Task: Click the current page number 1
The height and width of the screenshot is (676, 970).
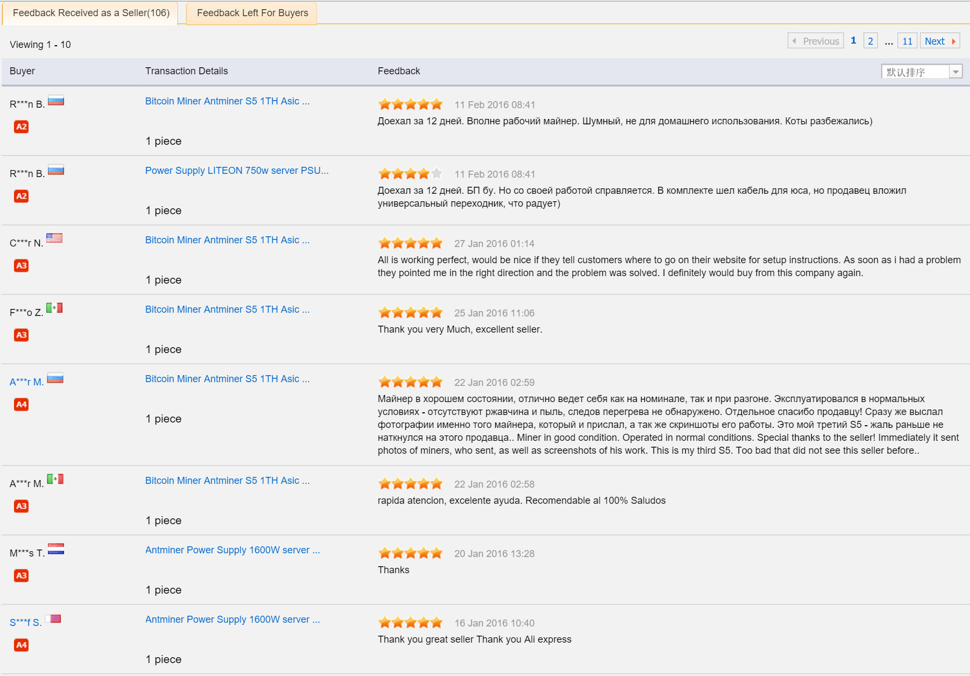Action: pos(853,41)
